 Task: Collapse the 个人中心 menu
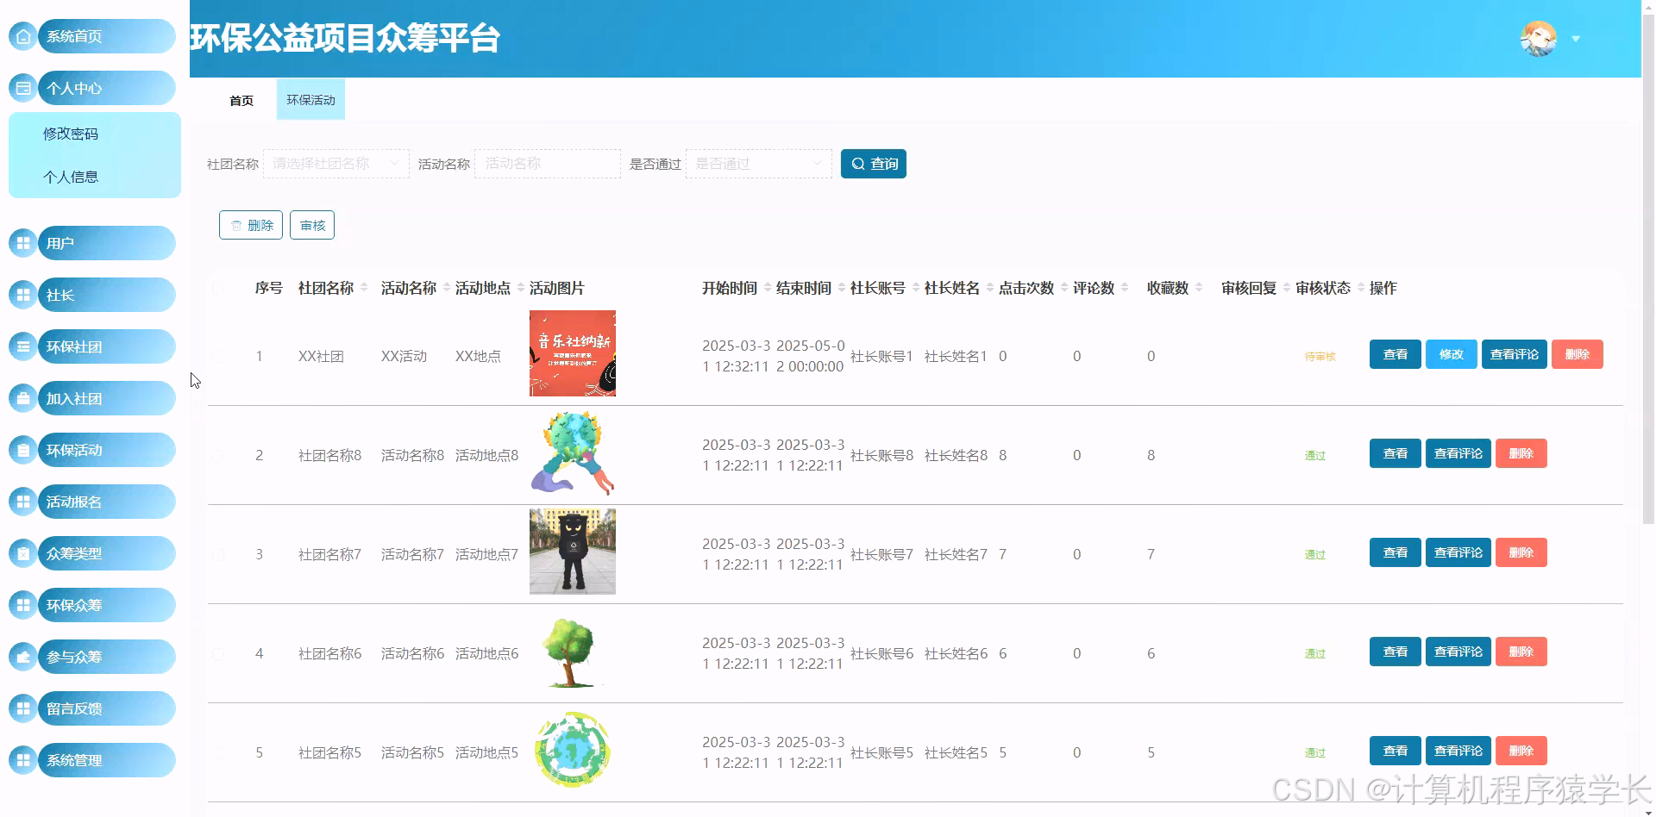pyautogui.click(x=107, y=88)
